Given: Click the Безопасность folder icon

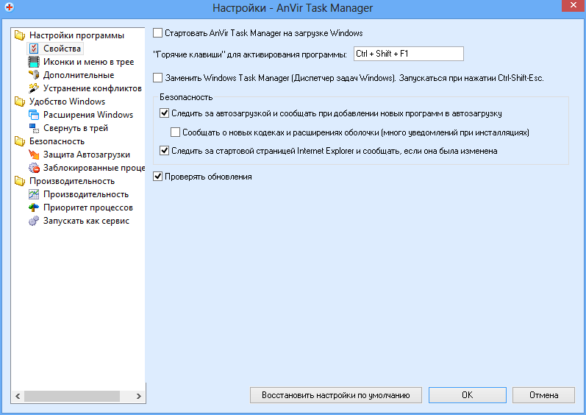Looking at the screenshot, I should click(20, 141).
